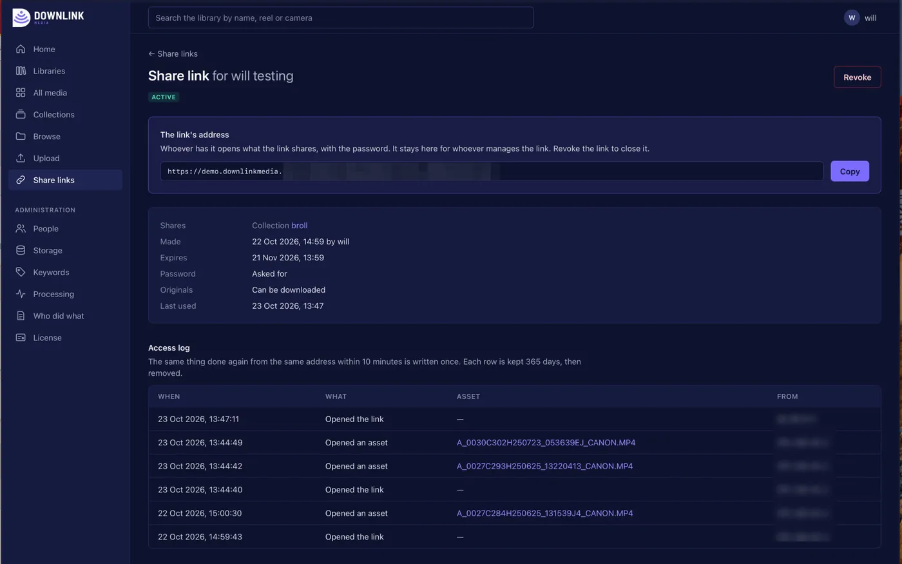Click the library search field
The height and width of the screenshot is (564, 902).
pos(341,18)
